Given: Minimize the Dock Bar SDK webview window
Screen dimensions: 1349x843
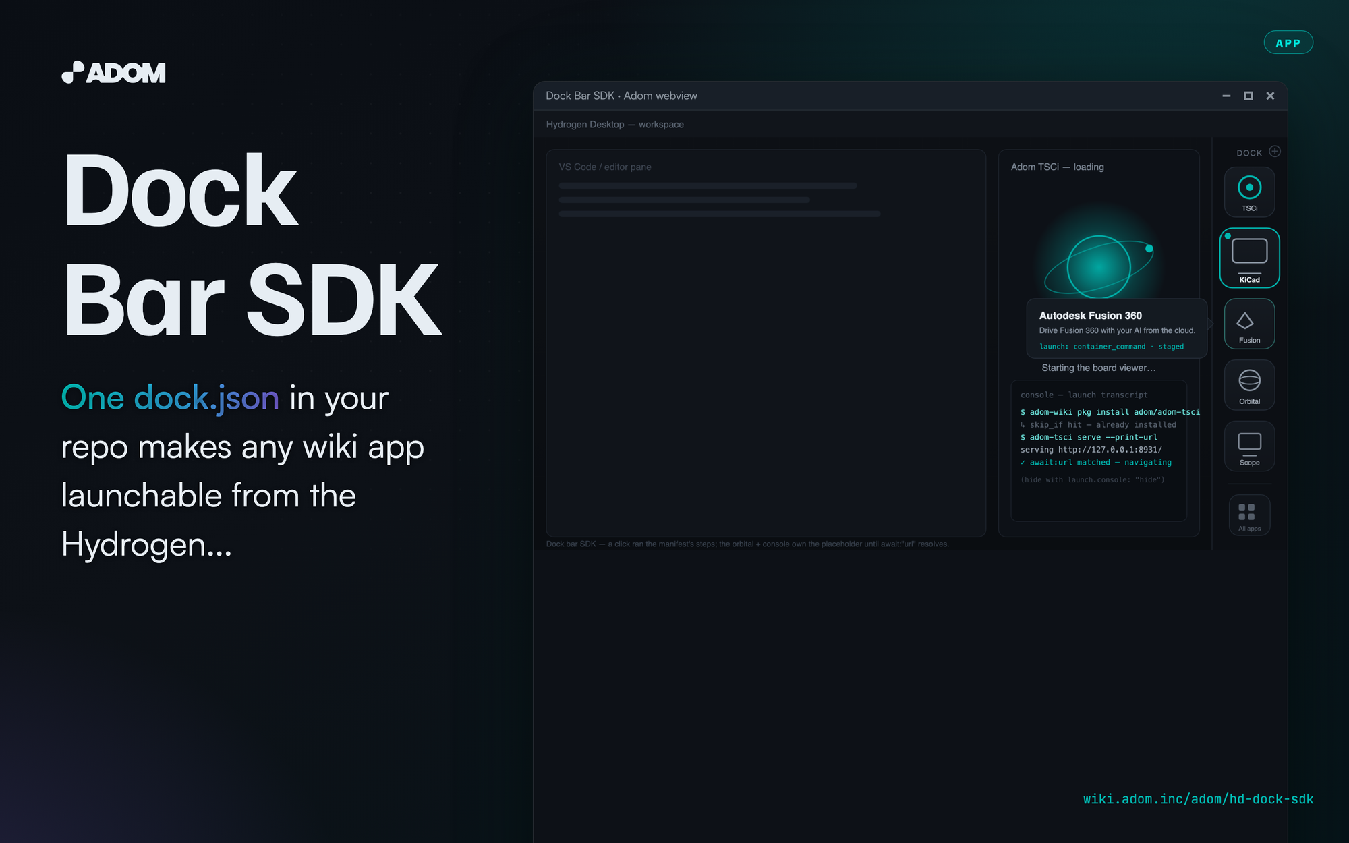Looking at the screenshot, I should [1226, 96].
